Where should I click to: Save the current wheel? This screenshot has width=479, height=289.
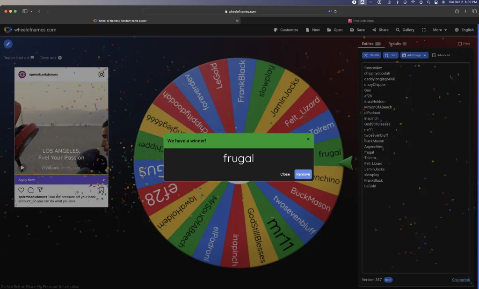(x=357, y=30)
